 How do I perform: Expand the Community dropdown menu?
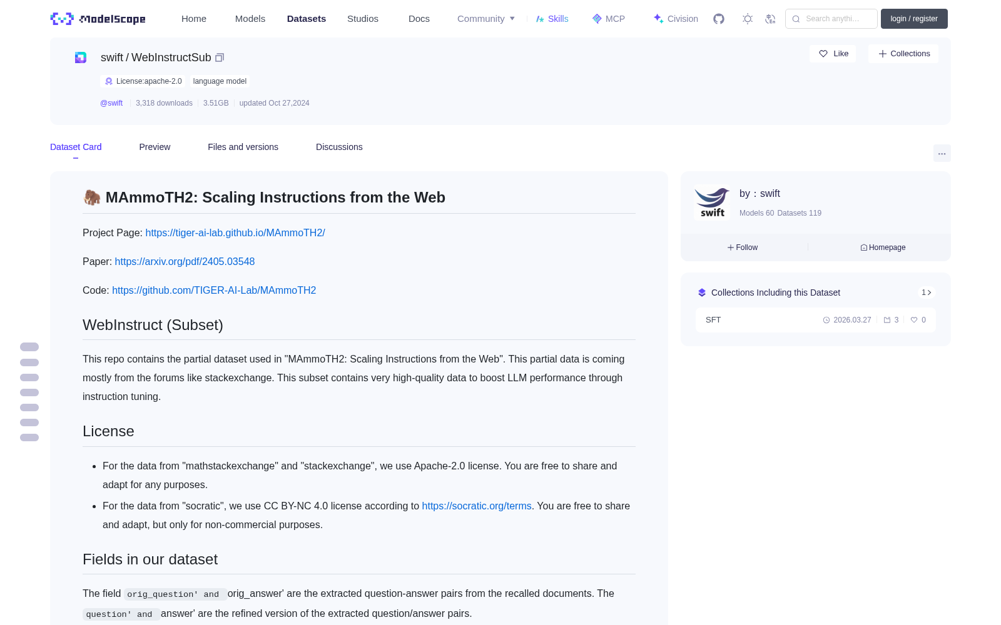(486, 19)
